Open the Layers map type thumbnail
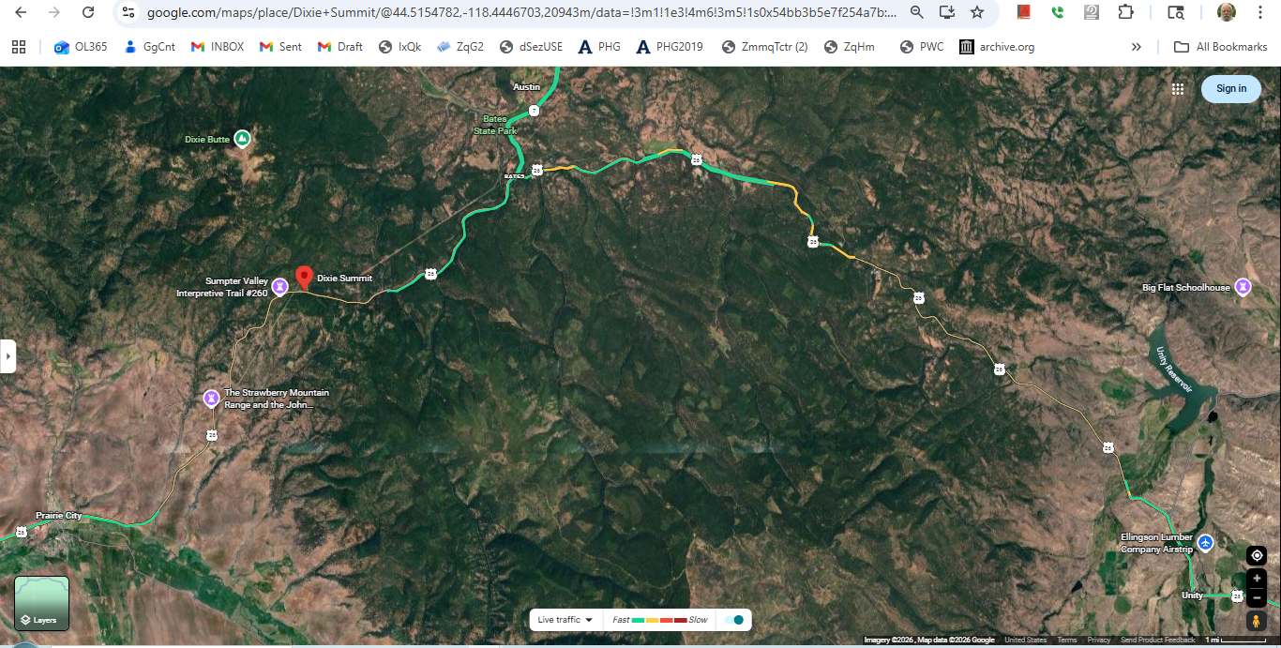The width and height of the screenshot is (1281, 648). [41, 603]
